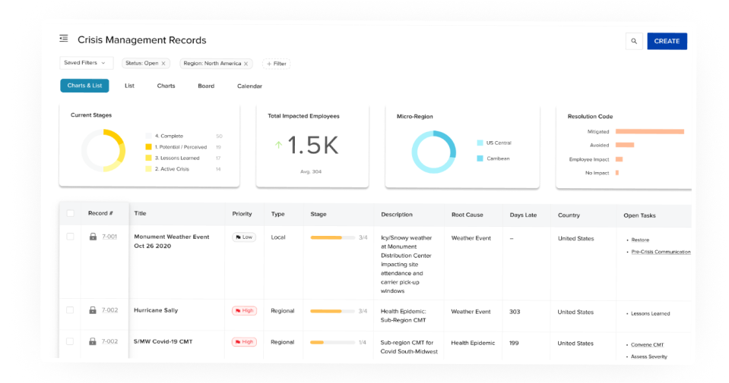This screenshot has width=729, height=383.
Task: Sort by the Open Tasks column header
Action: click(x=639, y=215)
